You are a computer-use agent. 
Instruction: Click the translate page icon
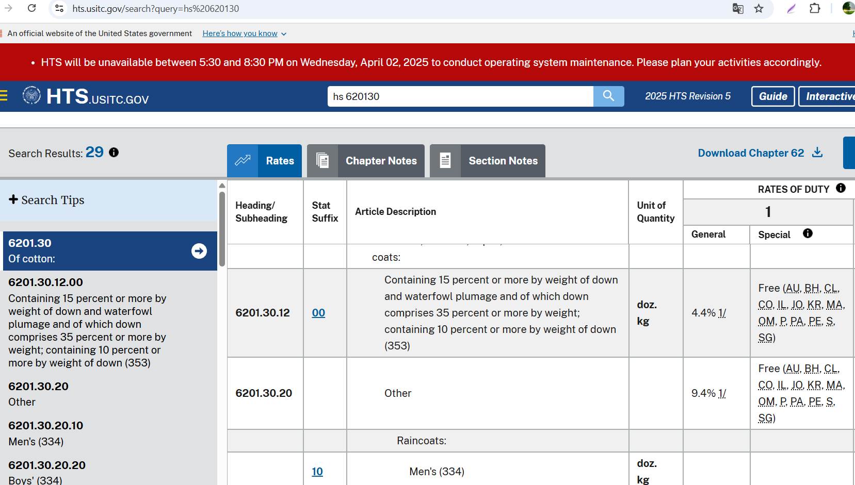[x=738, y=8]
